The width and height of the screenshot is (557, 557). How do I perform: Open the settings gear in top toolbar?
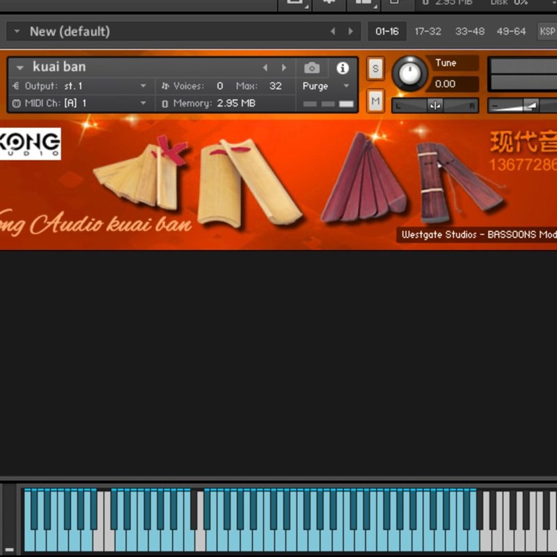pos(329,2)
